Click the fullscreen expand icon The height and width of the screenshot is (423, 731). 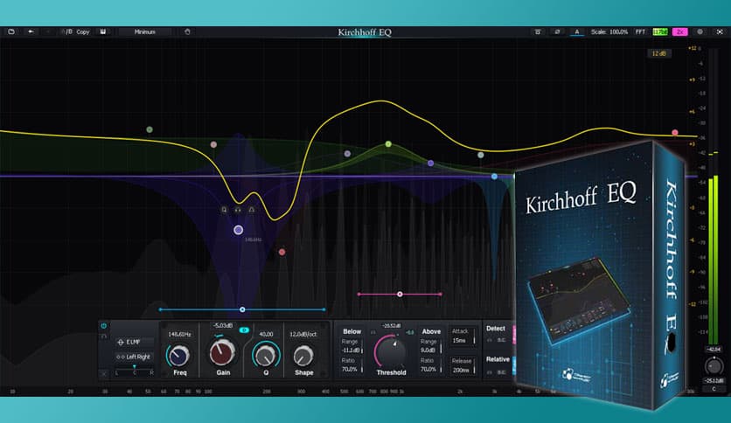click(x=720, y=31)
